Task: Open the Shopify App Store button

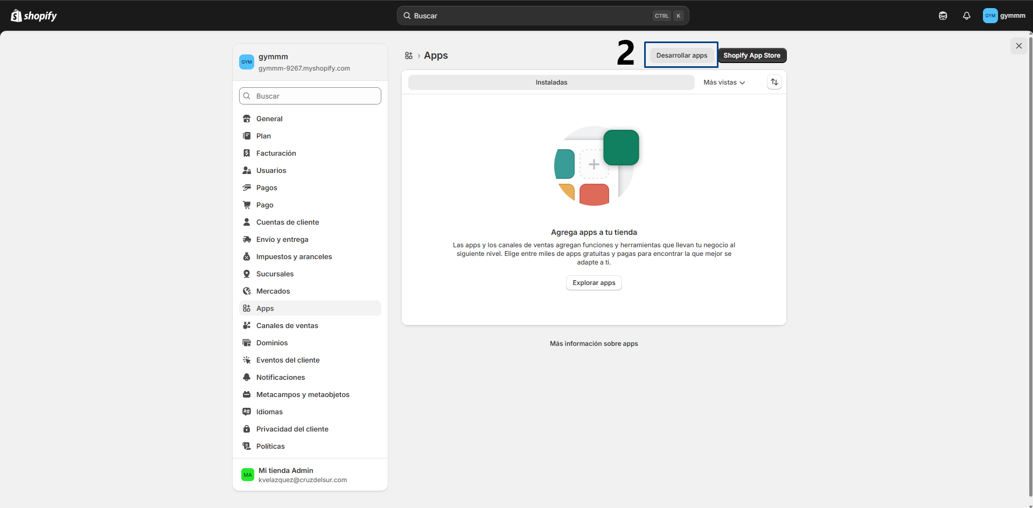Action: click(751, 55)
